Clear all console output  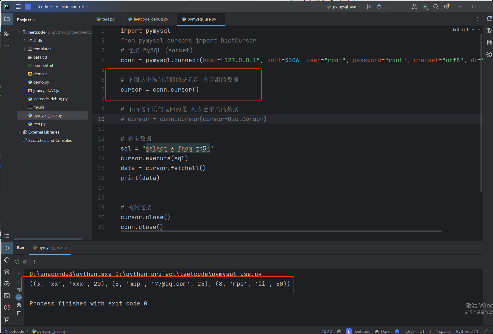click(19, 313)
